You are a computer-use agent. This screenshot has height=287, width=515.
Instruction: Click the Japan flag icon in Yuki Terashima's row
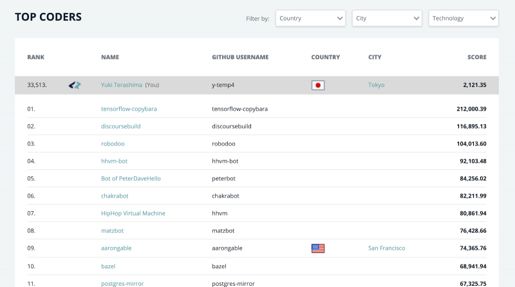[318, 86]
